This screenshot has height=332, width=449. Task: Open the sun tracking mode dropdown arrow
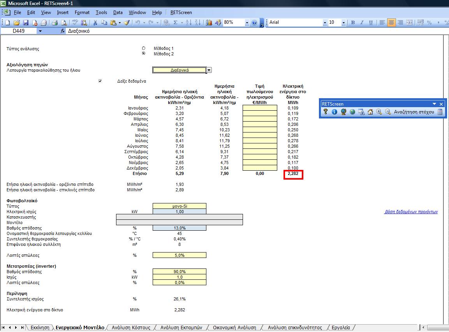(209, 70)
